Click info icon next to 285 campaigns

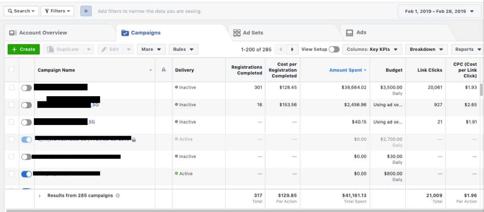pos(118,196)
